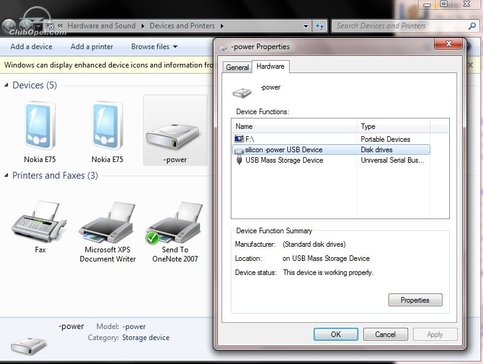Click the F:\ portable device icon in list
Screen dimensions: 483x364
[239, 139]
